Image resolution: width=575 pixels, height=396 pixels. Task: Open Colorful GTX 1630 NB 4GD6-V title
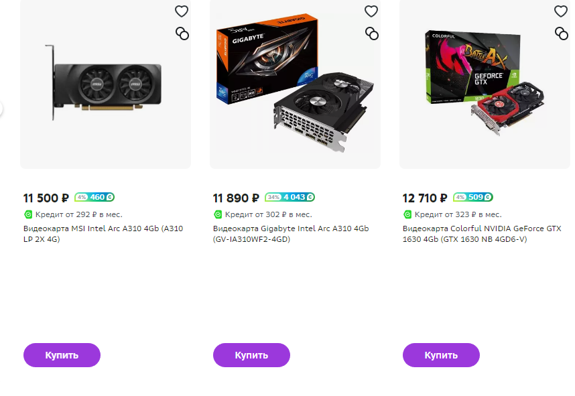482,234
